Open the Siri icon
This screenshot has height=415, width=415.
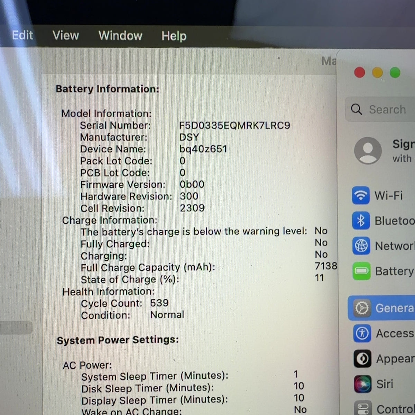pyautogui.click(x=363, y=384)
